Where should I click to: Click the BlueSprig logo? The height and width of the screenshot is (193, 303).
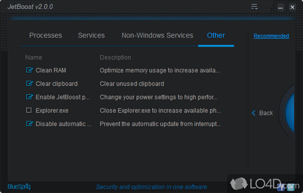19,187
